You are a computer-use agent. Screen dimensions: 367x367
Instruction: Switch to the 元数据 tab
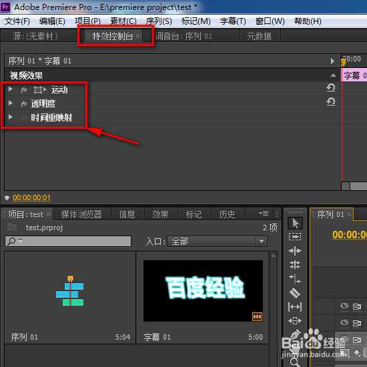point(260,36)
